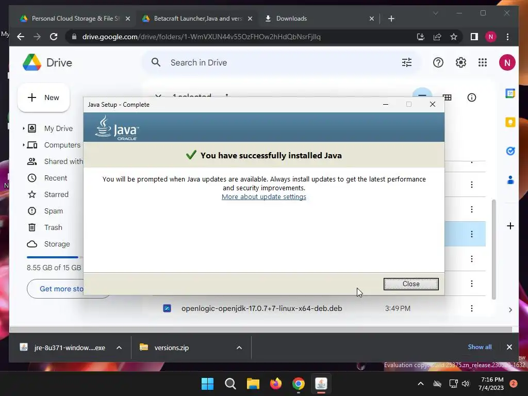Screen dimensions: 528x396
Task: Switch to Personal Cloud Storage tab
Action: click(x=75, y=19)
